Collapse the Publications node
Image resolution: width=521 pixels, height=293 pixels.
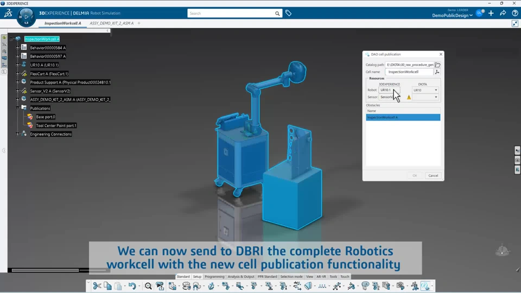coord(17,108)
